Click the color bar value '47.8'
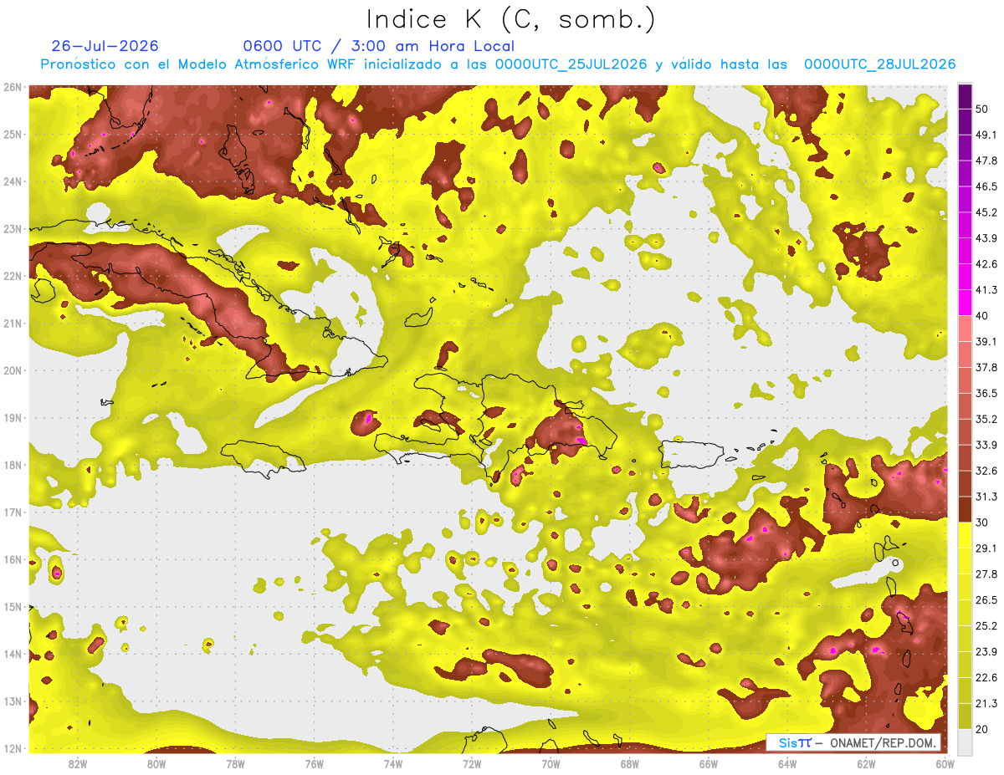The height and width of the screenshot is (775, 1004). [x=986, y=161]
